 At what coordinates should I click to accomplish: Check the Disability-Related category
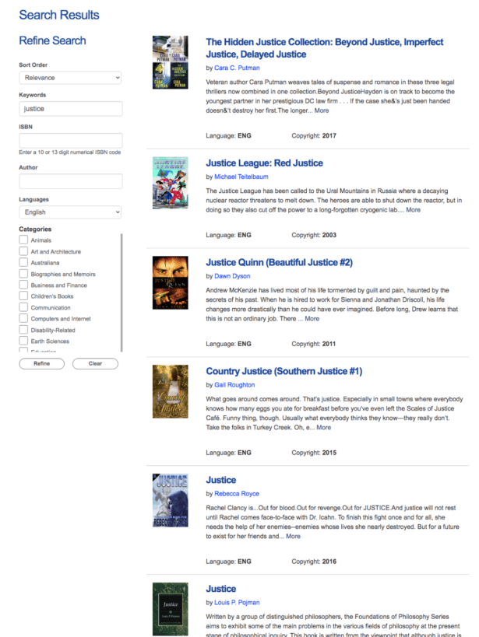23,330
